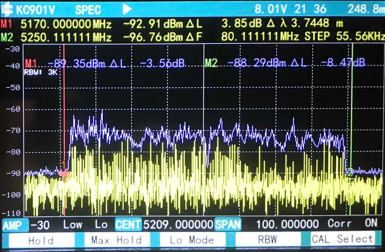Open the CAL Select options

click(x=344, y=240)
